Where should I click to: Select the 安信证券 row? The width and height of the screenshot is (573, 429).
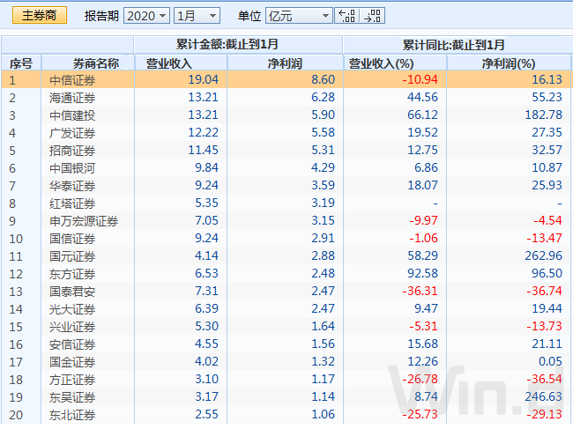point(286,344)
